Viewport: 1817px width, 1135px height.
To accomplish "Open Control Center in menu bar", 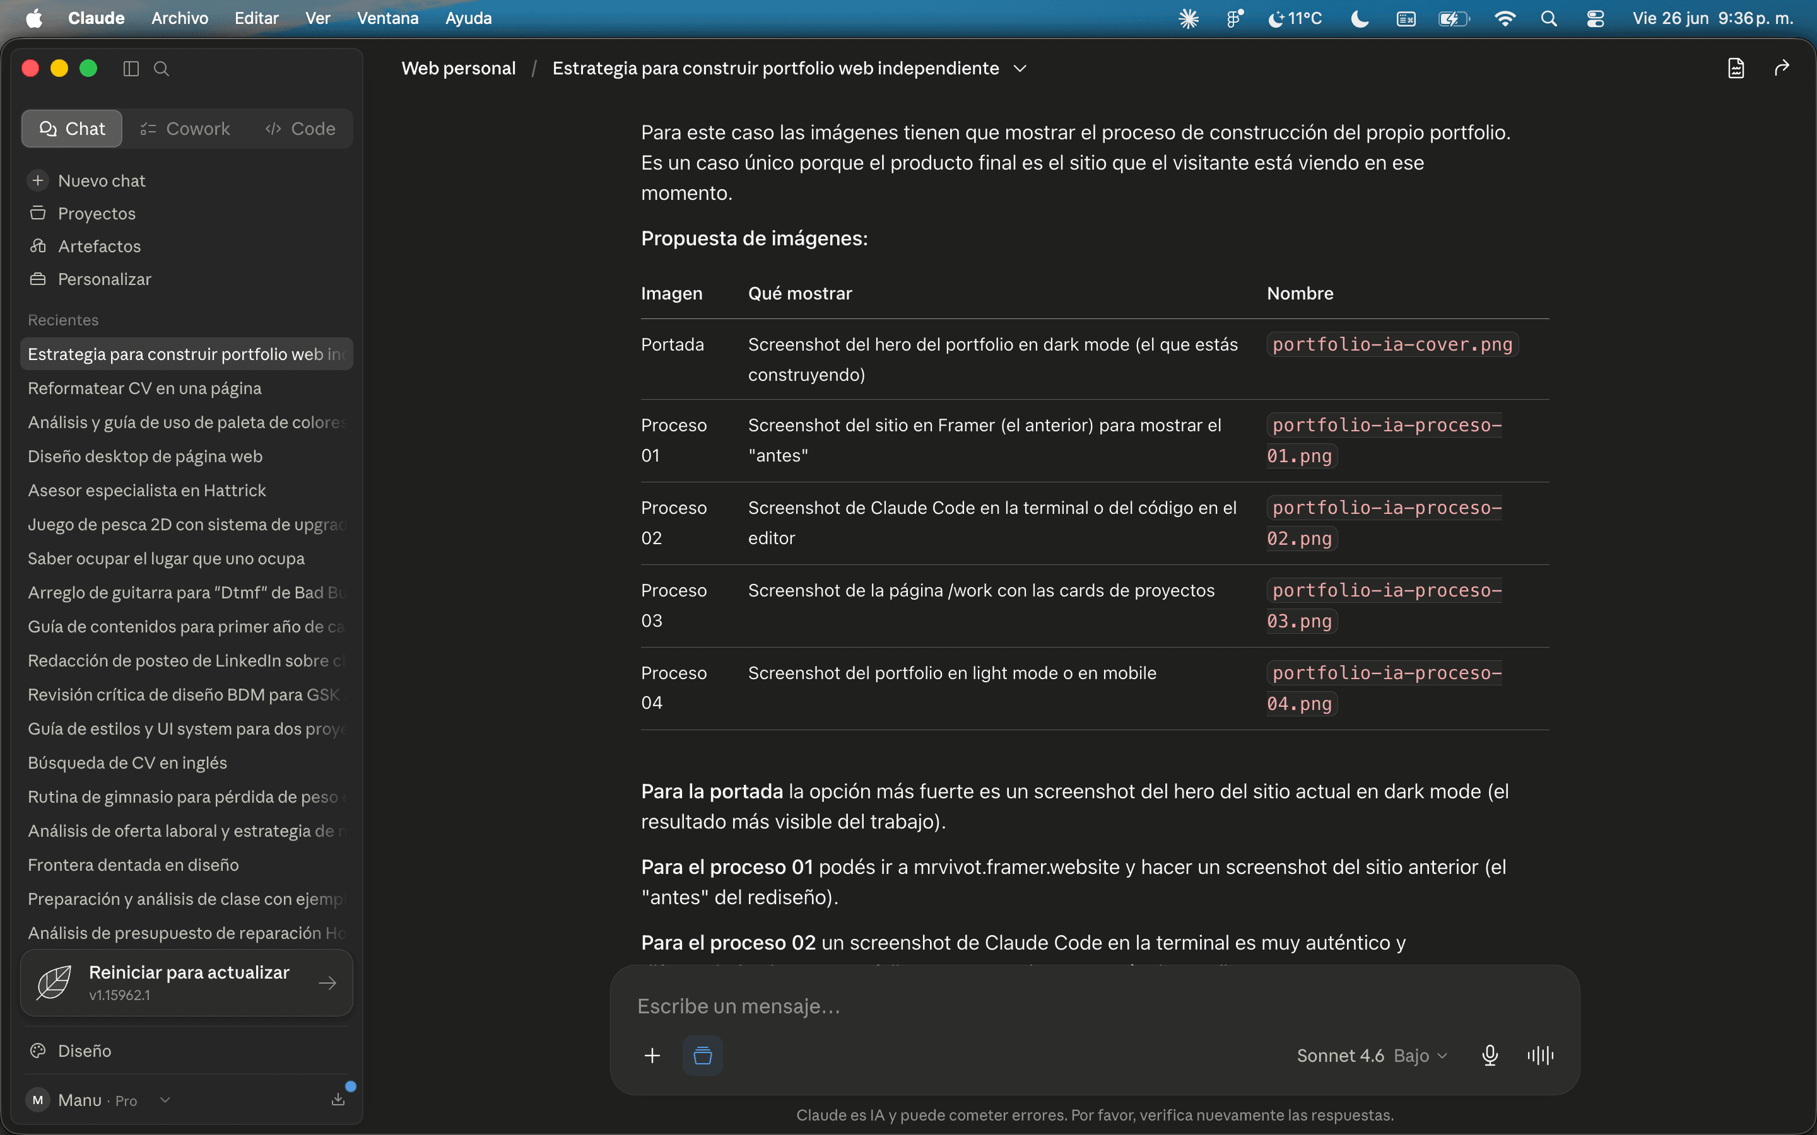I will 1595,18.
